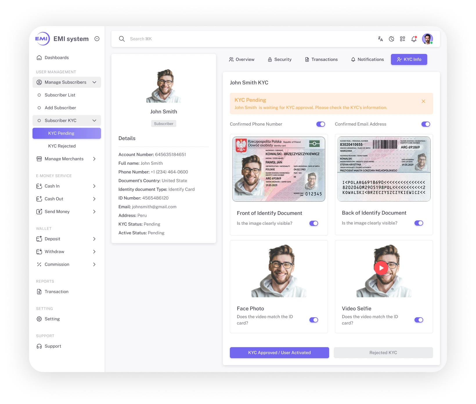Open KYC Rejected menu item
This screenshot has height=404, width=476.
[x=67, y=146]
